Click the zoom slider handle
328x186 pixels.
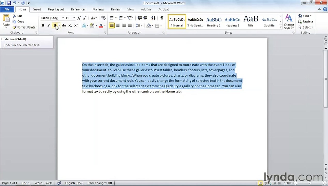tap(310, 183)
